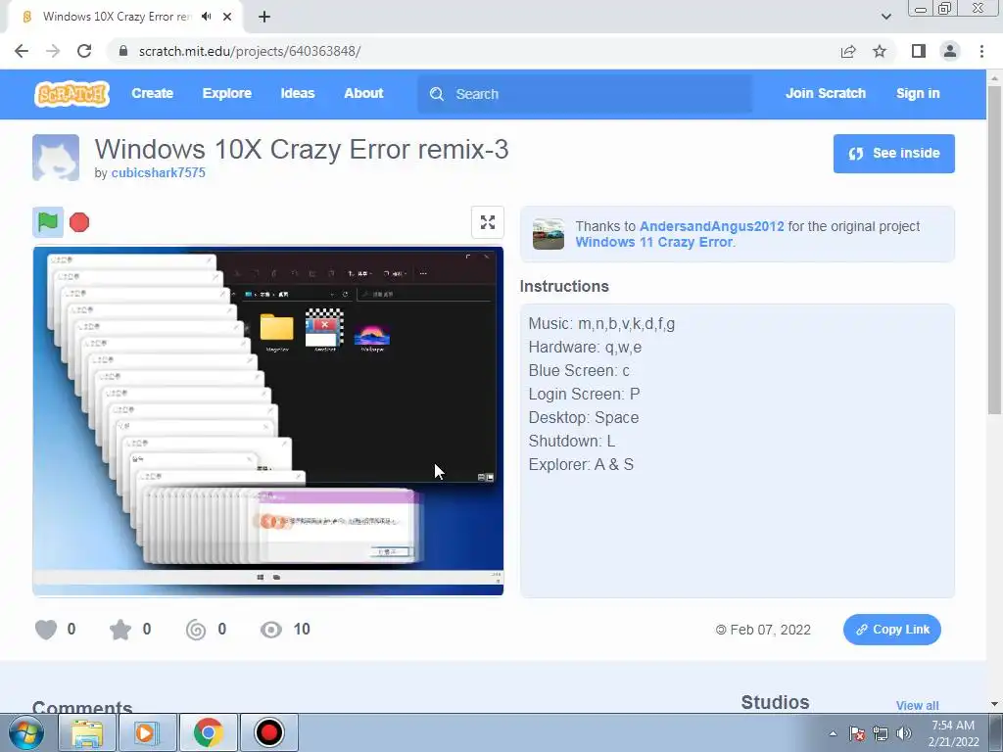This screenshot has width=1003, height=752.
Task: Click the Chrome taskbar icon
Action: pyautogui.click(x=208, y=732)
